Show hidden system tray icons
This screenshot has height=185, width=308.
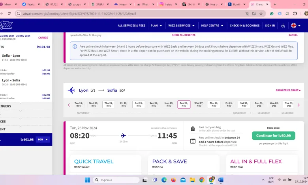[263, 180]
